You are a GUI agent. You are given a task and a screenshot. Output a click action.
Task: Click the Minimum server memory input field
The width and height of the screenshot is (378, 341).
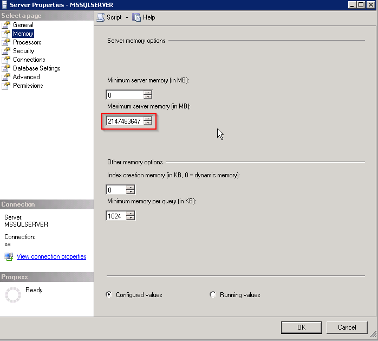[125, 95]
